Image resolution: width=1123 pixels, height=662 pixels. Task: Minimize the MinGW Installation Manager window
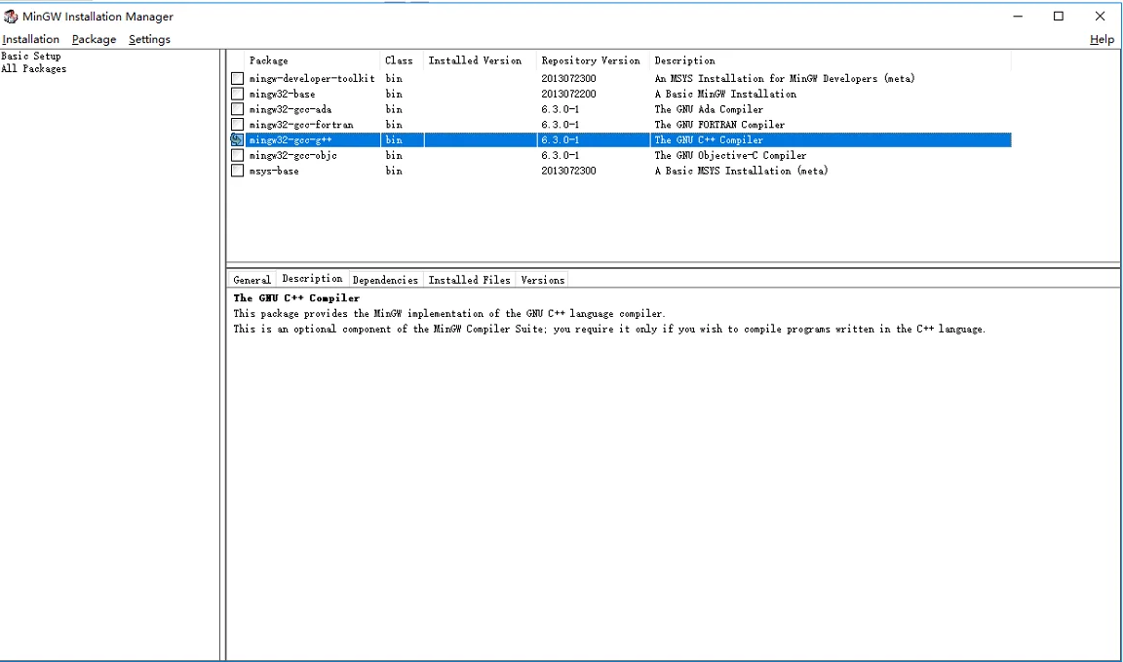tap(1017, 17)
